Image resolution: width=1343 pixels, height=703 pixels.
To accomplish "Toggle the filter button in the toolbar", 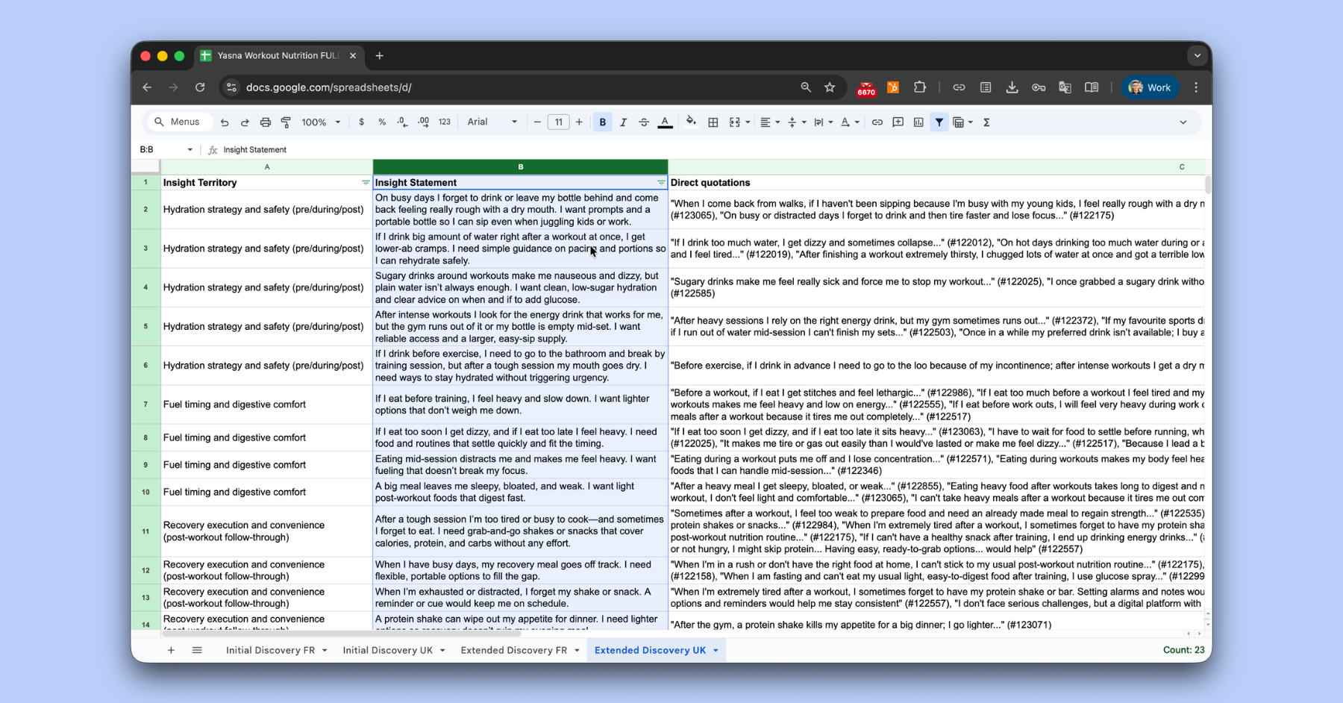I will (939, 122).
